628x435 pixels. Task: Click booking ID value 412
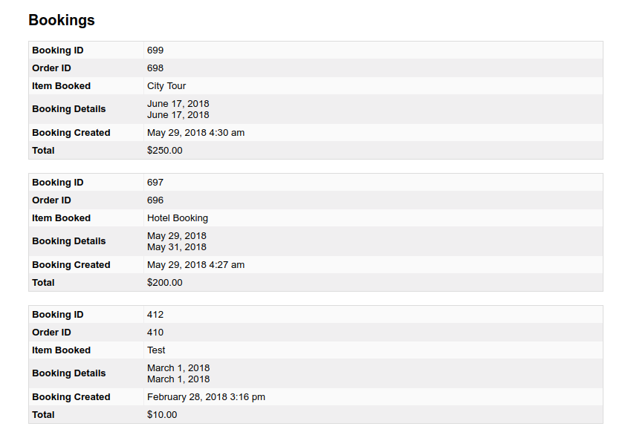click(155, 315)
